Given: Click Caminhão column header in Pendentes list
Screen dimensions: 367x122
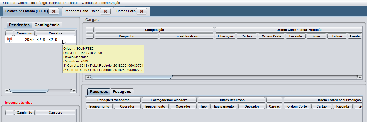Looking at the screenshot, I should (24, 33).
